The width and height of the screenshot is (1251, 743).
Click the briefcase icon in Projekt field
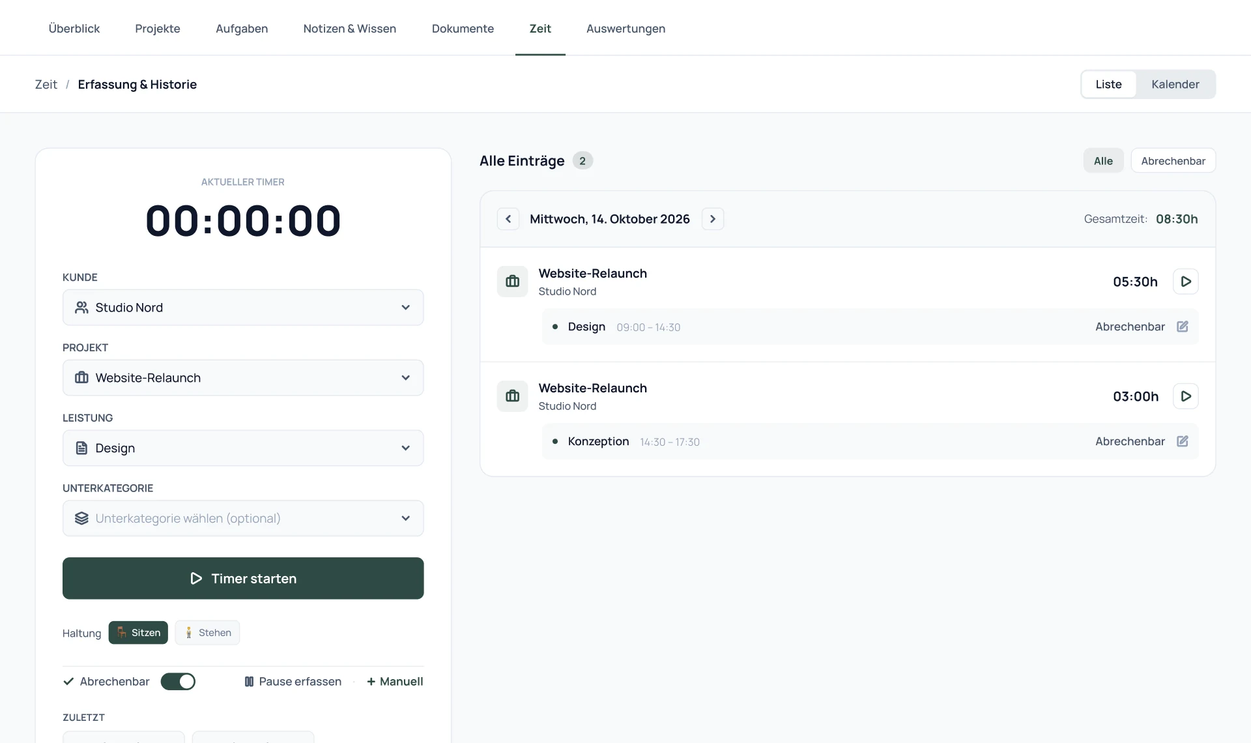[81, 378]
